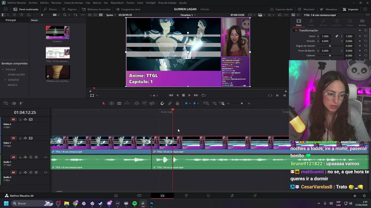The height and width of the screenshot is (208, 371).
Task: Activate the Blade edit mode tool
Action: [x=119, y=103]
